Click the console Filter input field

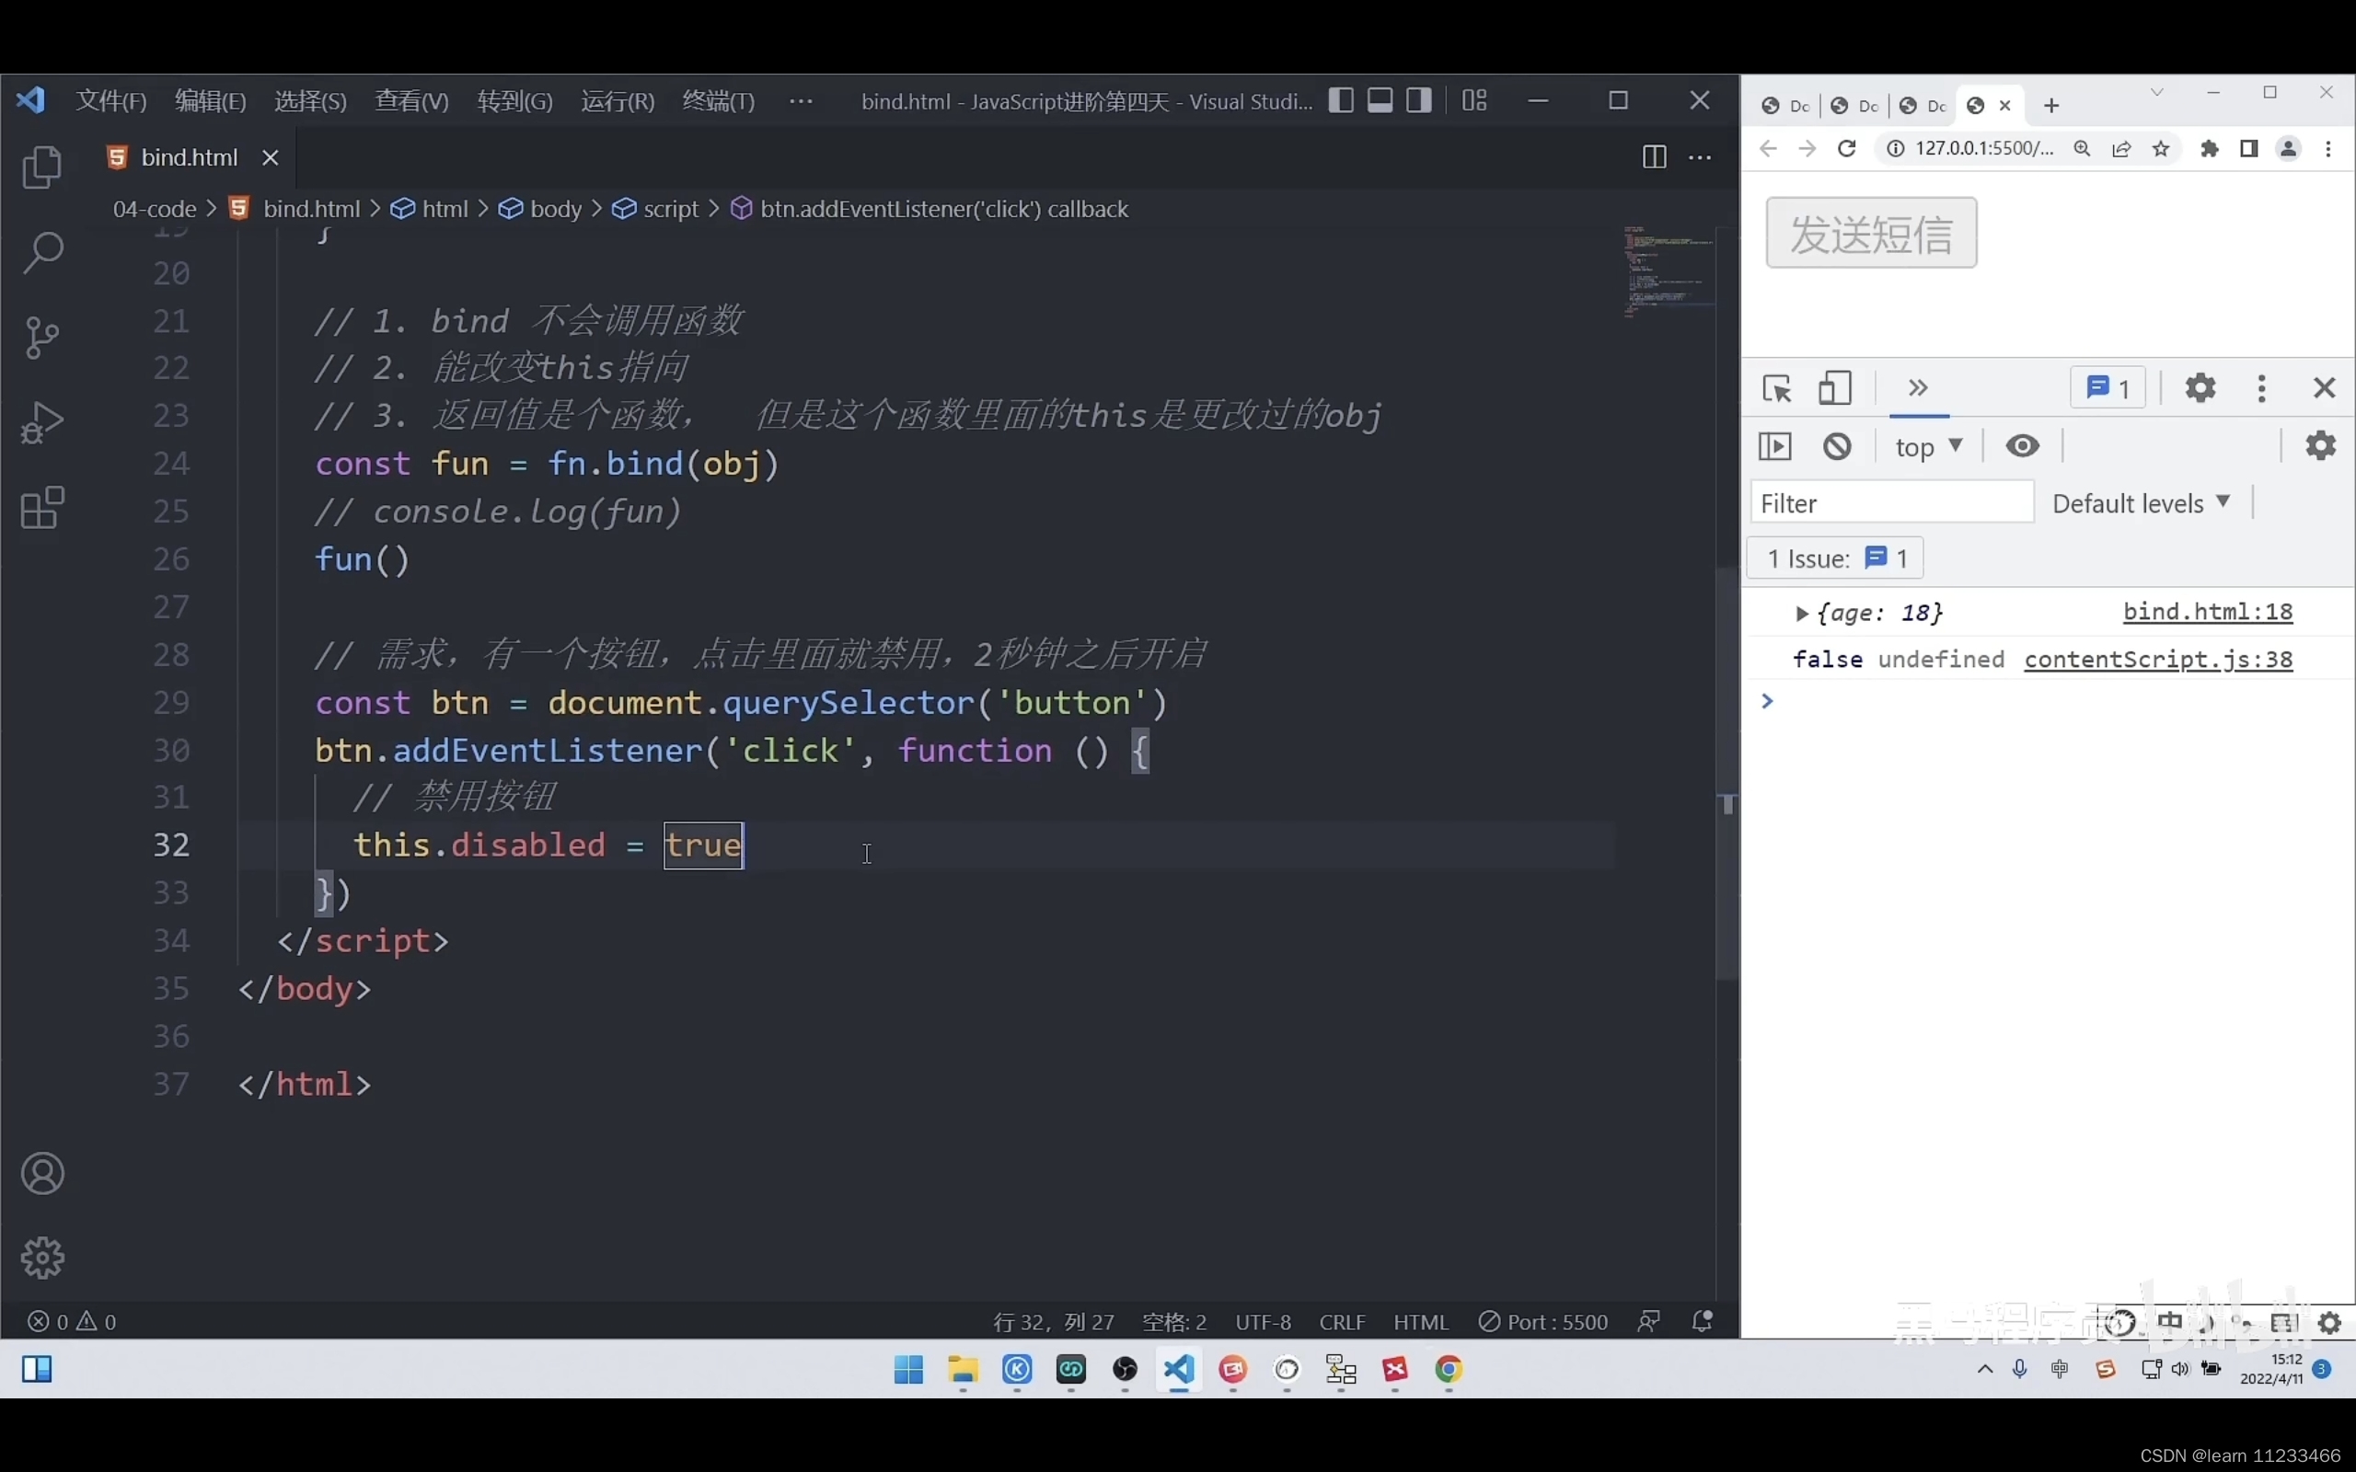click(x=1889, y=502)
